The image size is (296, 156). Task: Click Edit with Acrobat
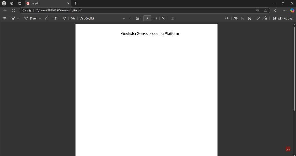pyautogui.click(x=283, y=18)
